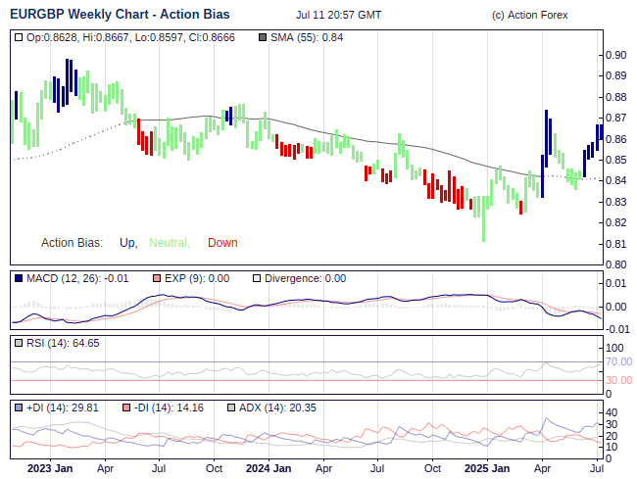Click the 2025 Jan date axis label

pyautogui.click(x=486, y=468)
